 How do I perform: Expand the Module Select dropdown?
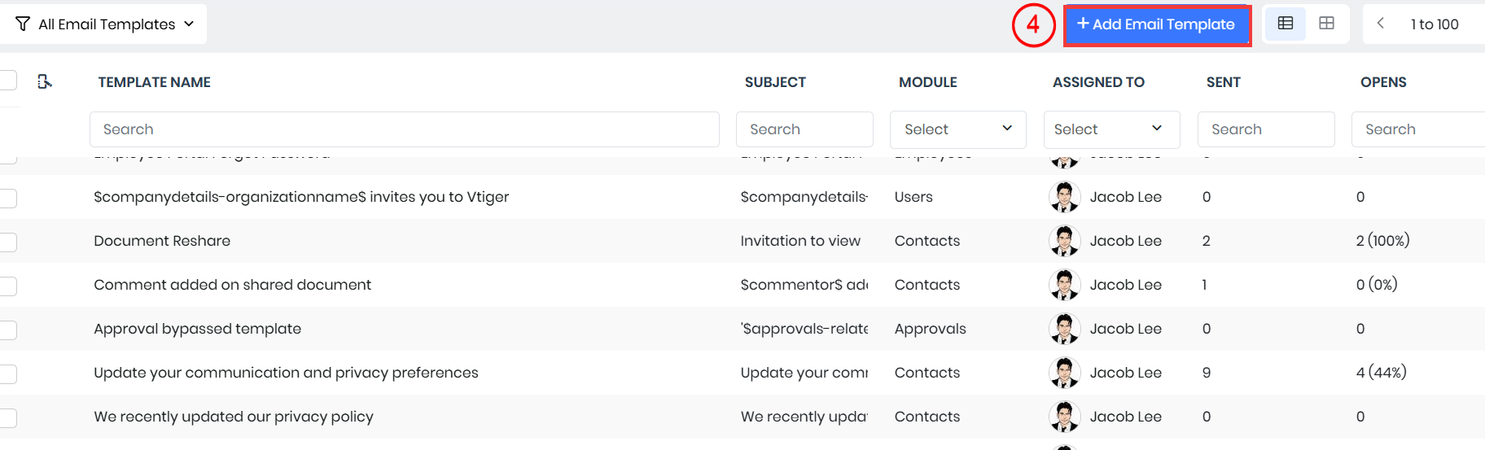pyautogui.click(x=957, y=129)
